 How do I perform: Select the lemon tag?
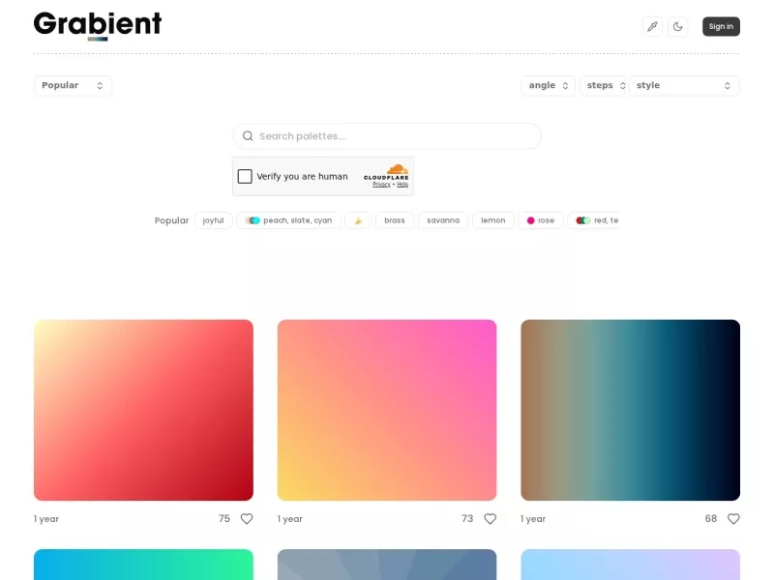(x=493, y=220)
